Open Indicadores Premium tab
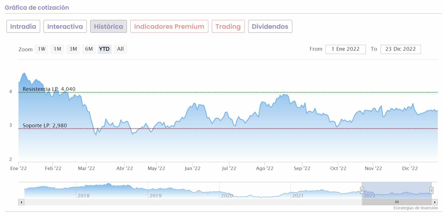Image resolution: width=444 pixels, height=217 pixels. click(169, 26)
